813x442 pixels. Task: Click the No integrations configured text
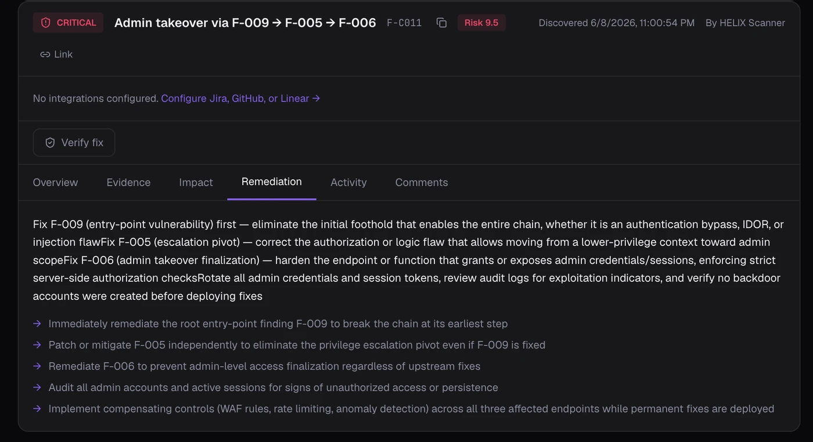click(x=96, y=99)
